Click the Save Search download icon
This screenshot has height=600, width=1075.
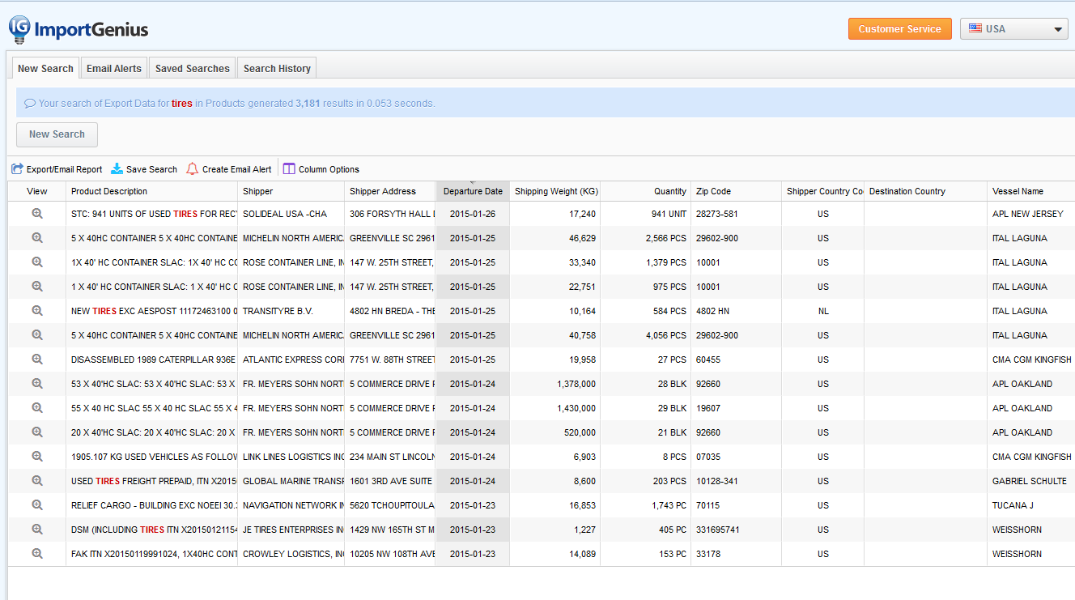(117, 169)
